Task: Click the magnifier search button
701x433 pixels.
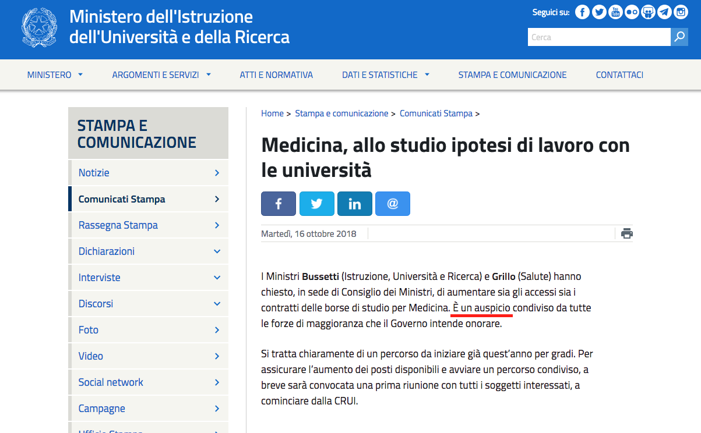Action: pos(679,37)
